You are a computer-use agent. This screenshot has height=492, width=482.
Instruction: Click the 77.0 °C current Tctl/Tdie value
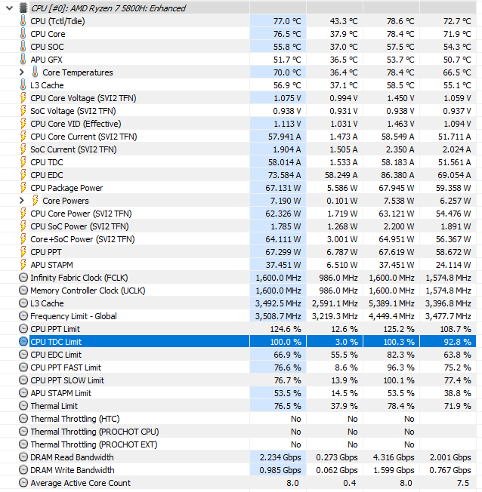coord(287,21)
